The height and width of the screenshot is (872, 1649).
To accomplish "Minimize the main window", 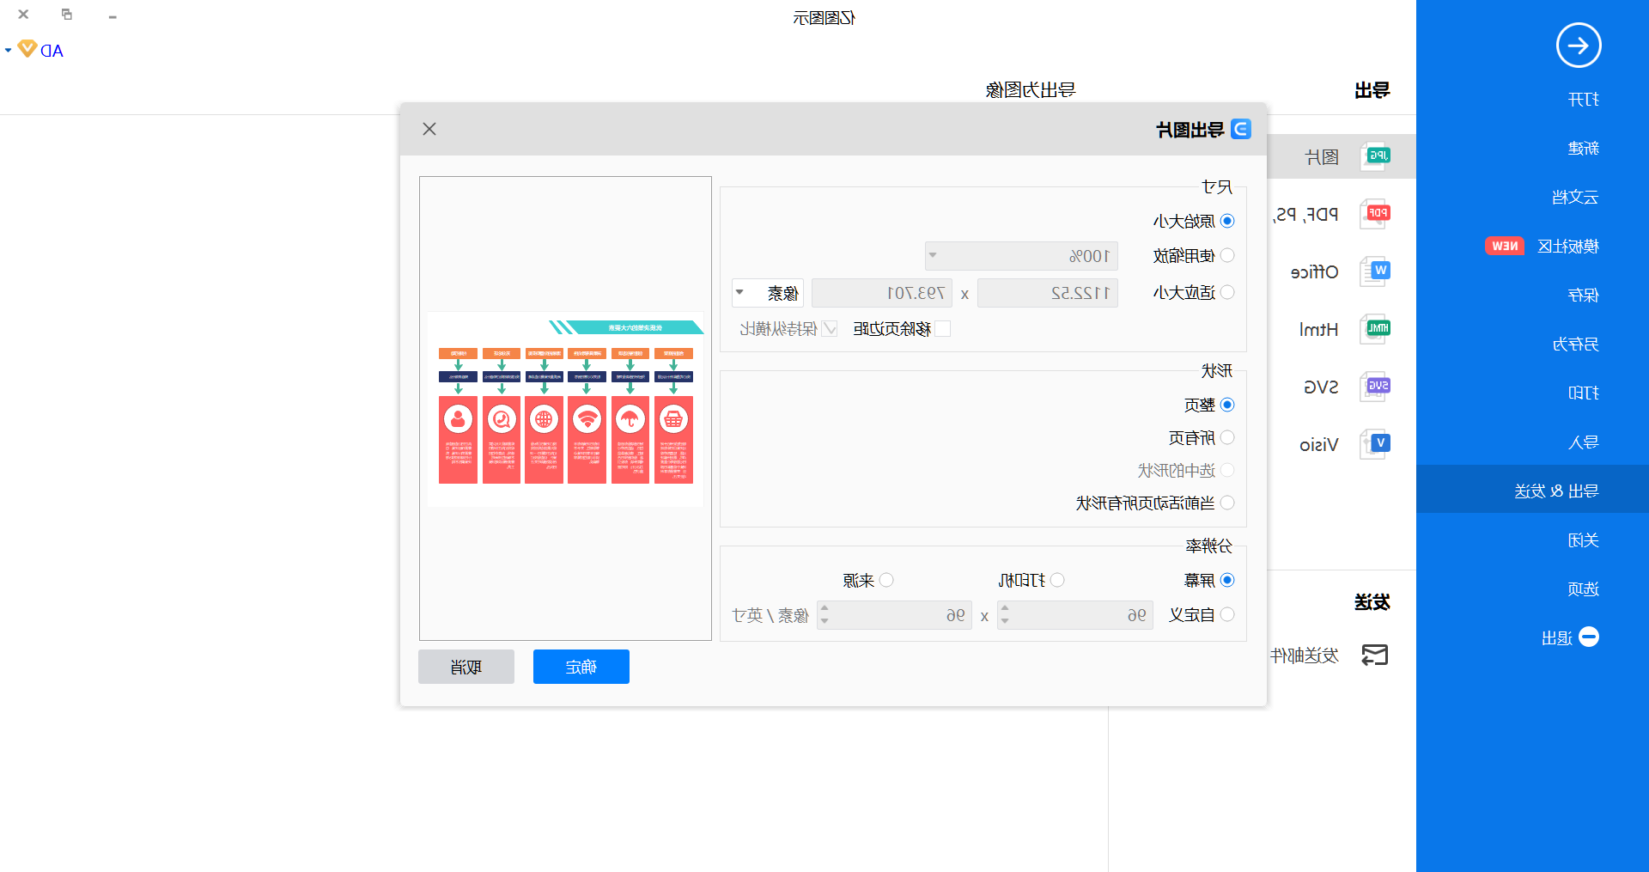I will 113,16.
